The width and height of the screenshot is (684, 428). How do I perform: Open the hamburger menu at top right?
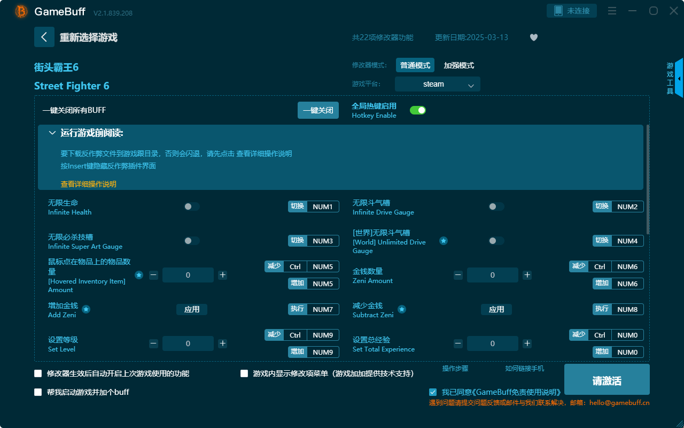(x=612, y=11)
